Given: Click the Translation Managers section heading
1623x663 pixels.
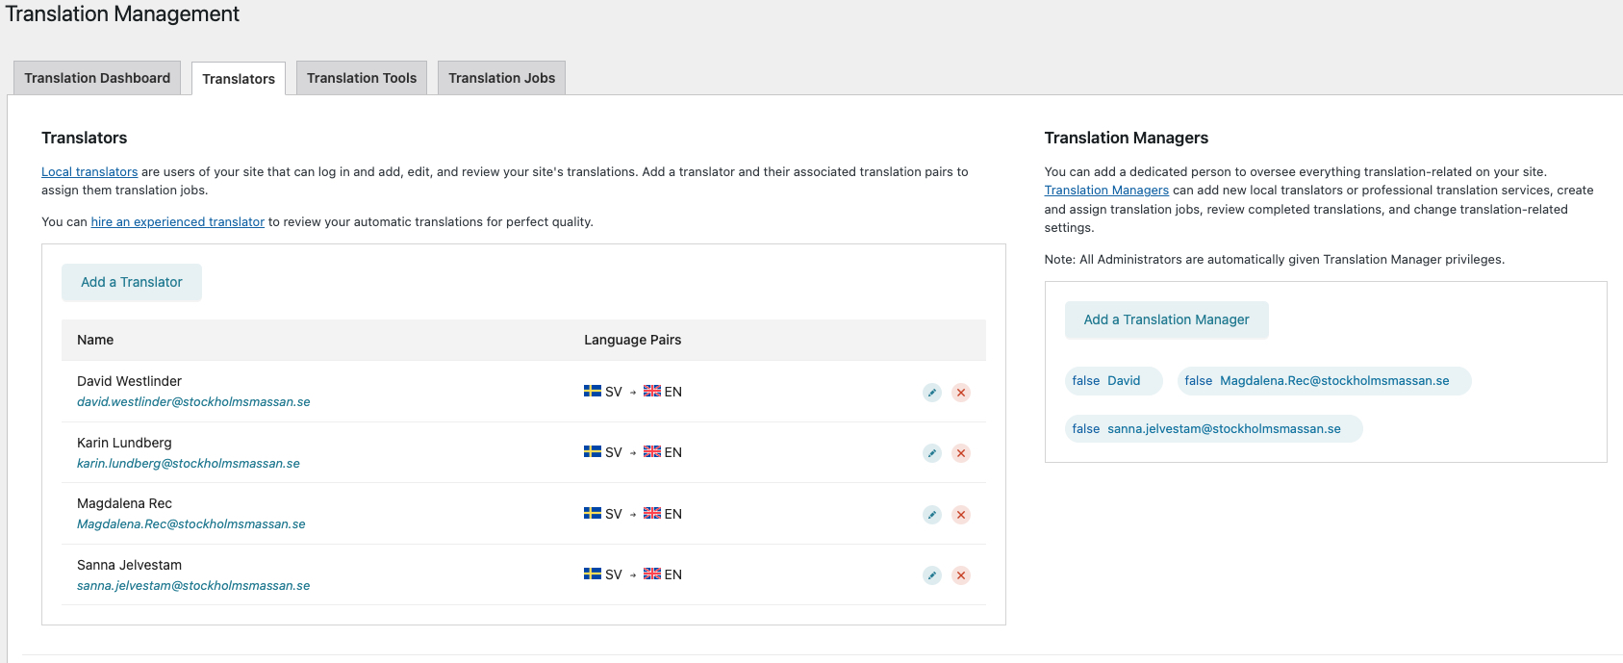Looking at the screenshot, I should click(1126, 138).
